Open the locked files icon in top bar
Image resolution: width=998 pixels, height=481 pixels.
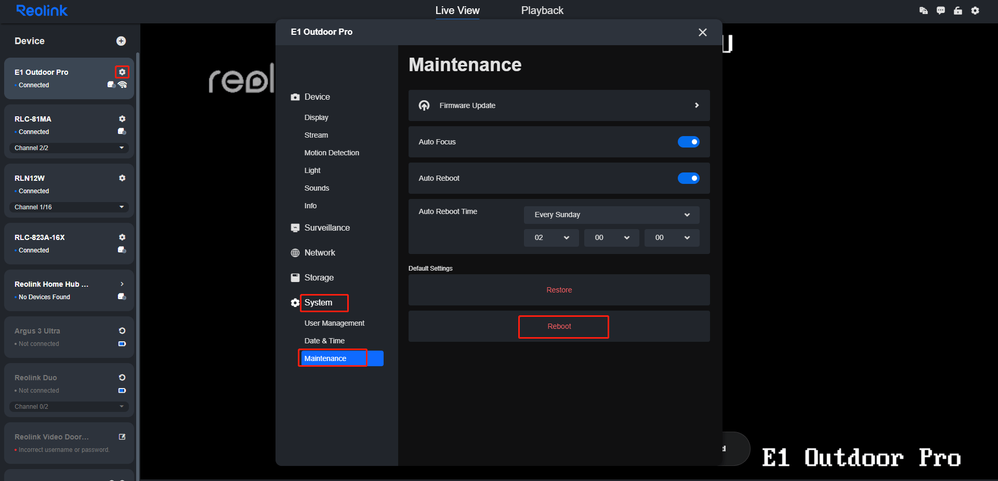point(924,10)
